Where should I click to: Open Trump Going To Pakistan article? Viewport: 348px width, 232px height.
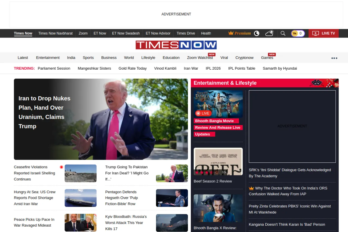point(127,173)
